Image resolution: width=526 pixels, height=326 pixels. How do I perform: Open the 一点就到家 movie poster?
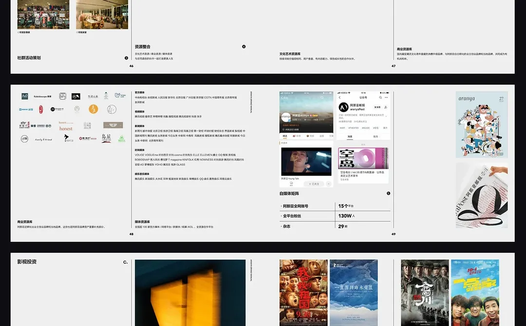click(475, 292)
